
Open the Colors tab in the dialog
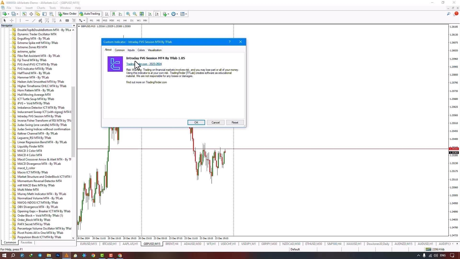pyautogui.click(x=141, y=50)
